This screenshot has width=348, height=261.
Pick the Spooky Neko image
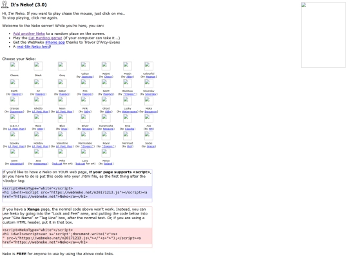click(14, 136)
